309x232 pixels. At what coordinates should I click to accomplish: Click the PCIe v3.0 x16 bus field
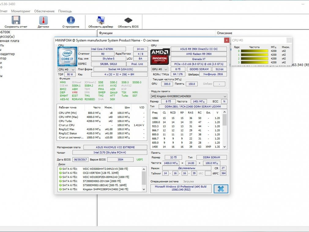click(x=199, y=64)
